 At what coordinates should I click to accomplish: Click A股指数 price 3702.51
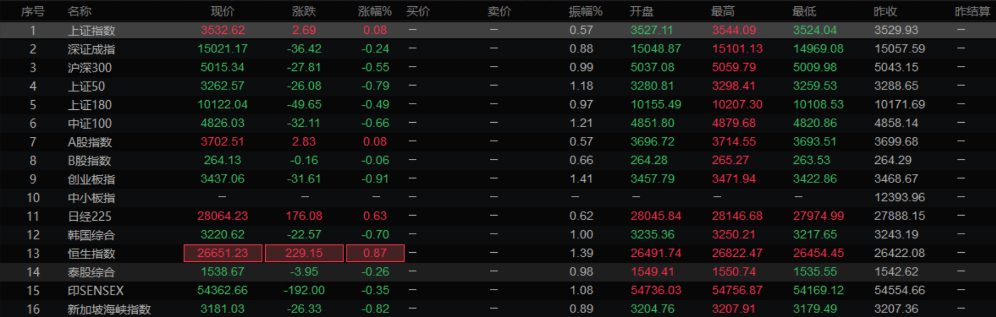point(222,141)
